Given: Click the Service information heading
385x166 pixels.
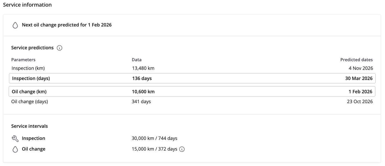Looking at the screenshot, I should click(x=27, y=5).
